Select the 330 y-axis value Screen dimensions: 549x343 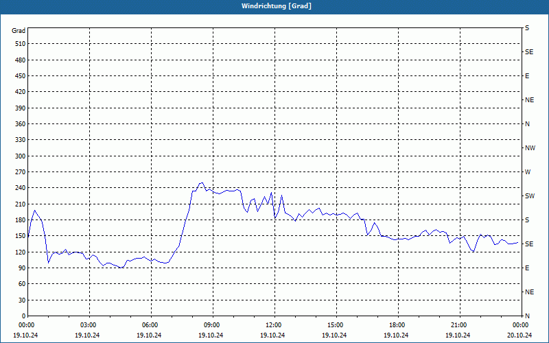pos(21,140)
